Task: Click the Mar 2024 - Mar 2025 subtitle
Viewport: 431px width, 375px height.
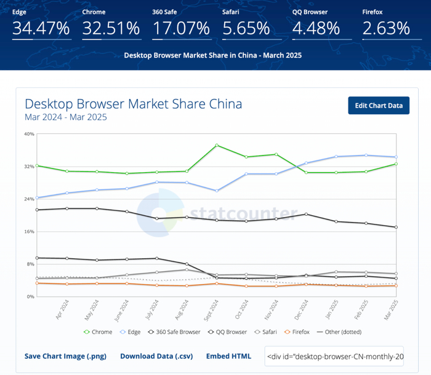Action: (x=66, y=117)
